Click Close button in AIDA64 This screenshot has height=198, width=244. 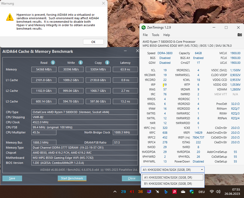click(x=131, y=178)
